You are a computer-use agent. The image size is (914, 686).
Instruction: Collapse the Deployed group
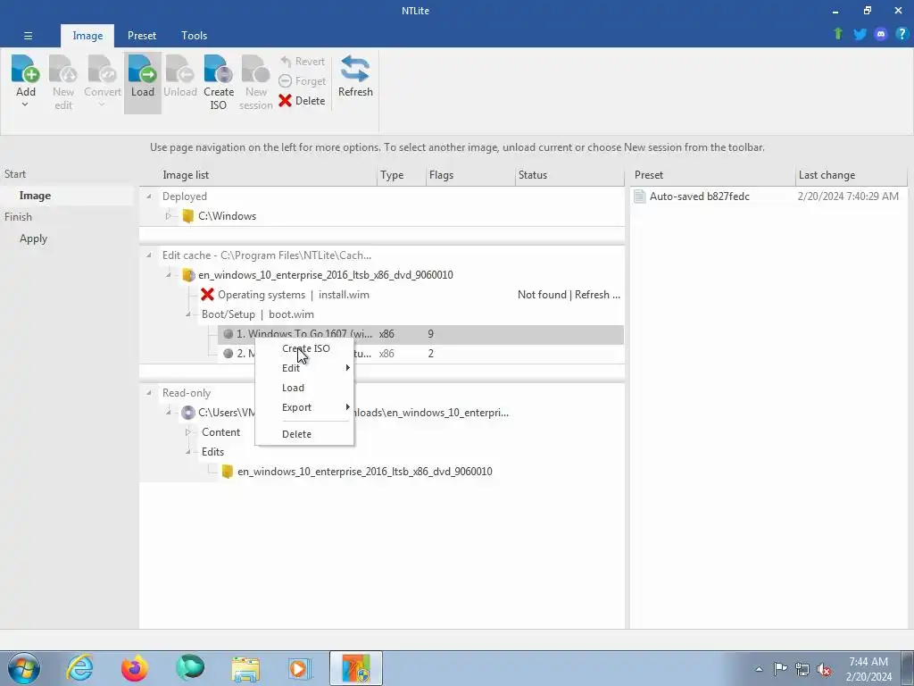coord(149,197)
